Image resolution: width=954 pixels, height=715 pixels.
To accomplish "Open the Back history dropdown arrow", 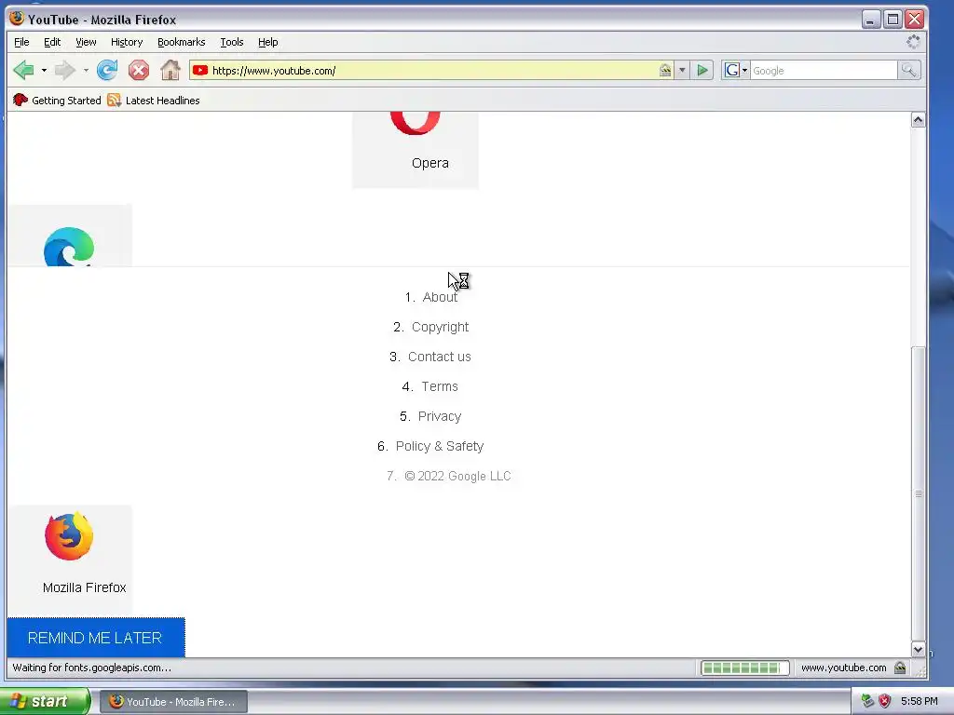I will point(44,71).
